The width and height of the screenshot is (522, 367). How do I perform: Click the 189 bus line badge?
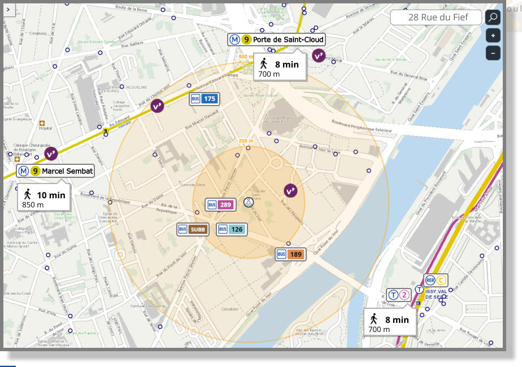click(289, 254)
